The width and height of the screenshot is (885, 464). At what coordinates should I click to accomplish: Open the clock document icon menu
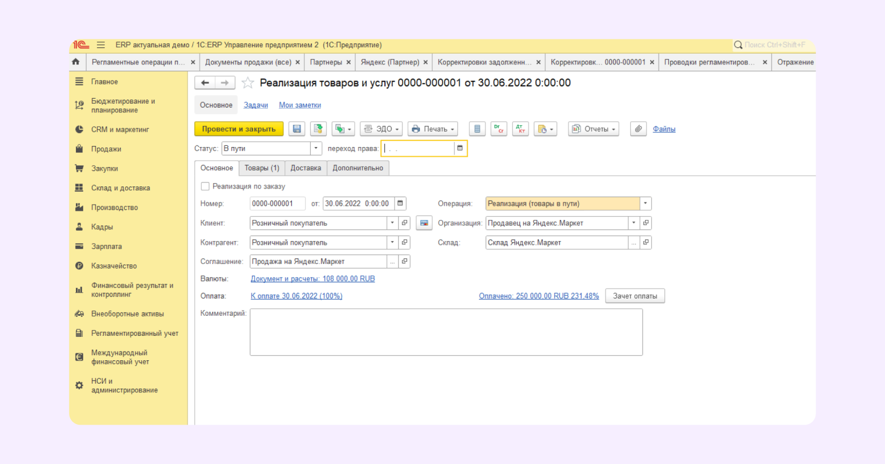tap(546, 129)
